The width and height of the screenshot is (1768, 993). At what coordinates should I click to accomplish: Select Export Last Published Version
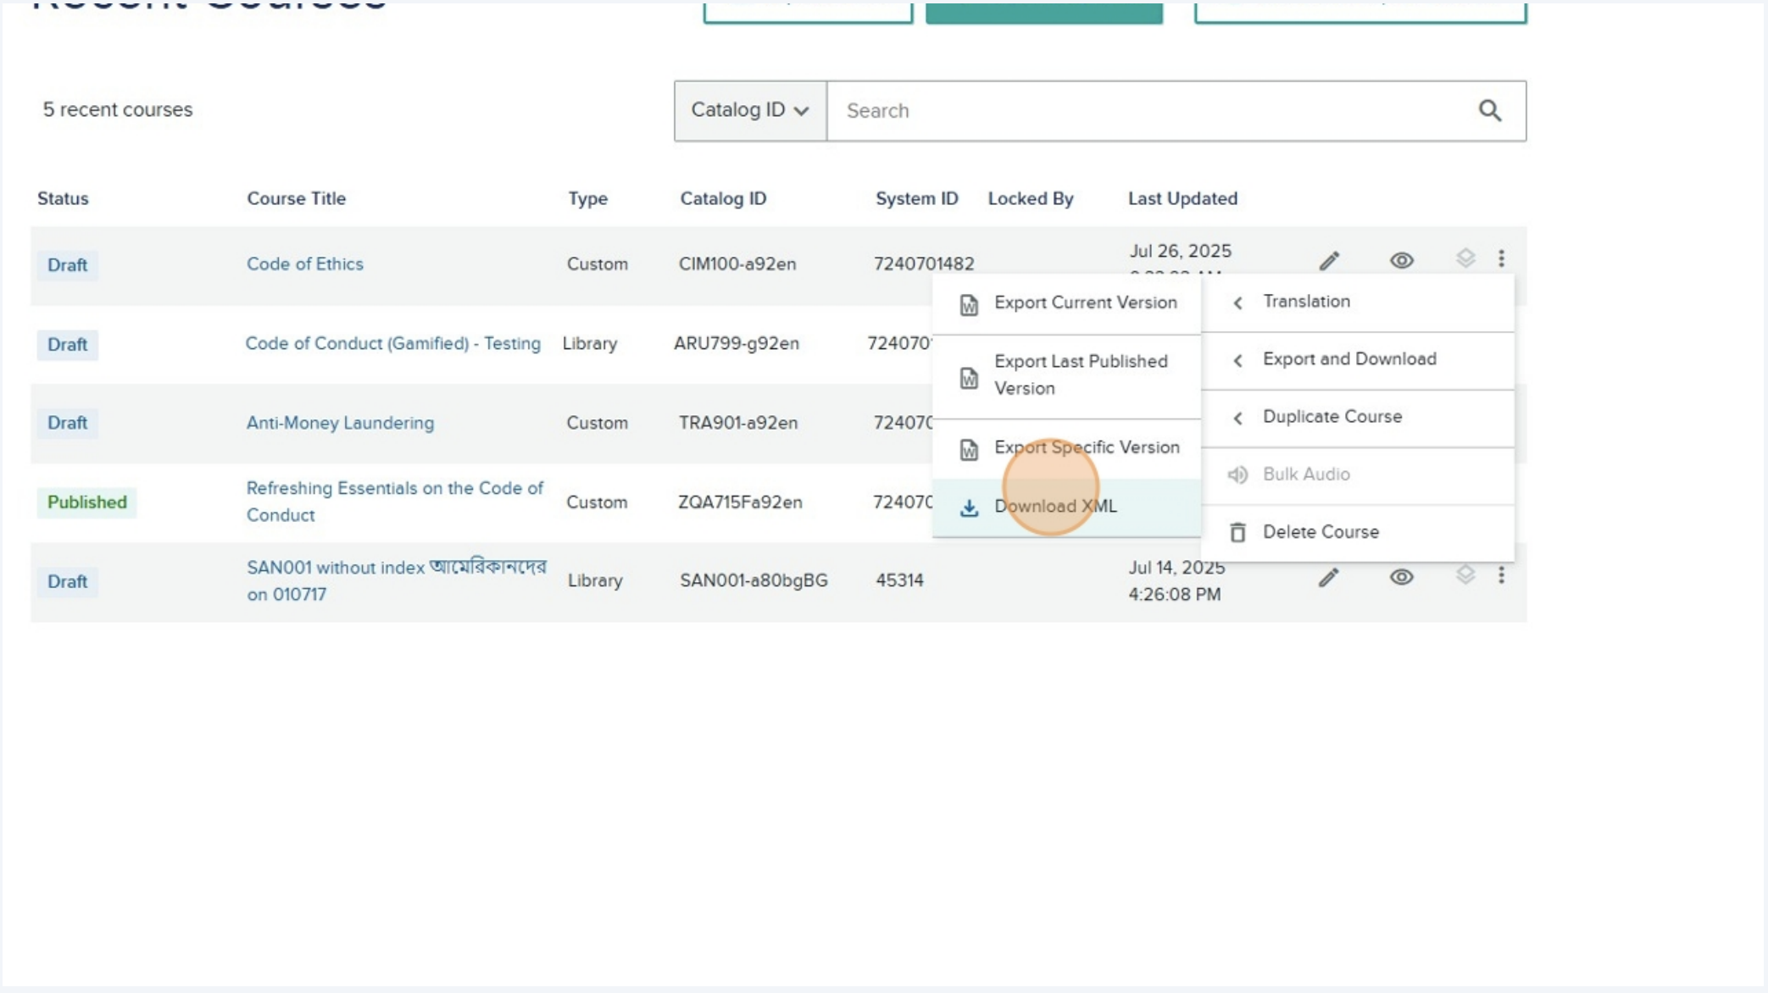pyautogui.click(x=1081, y=374)
